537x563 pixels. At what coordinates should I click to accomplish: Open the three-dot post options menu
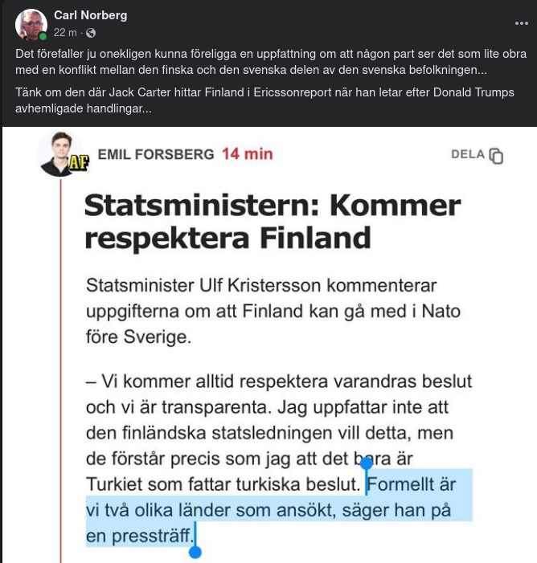tap(521, 23)
